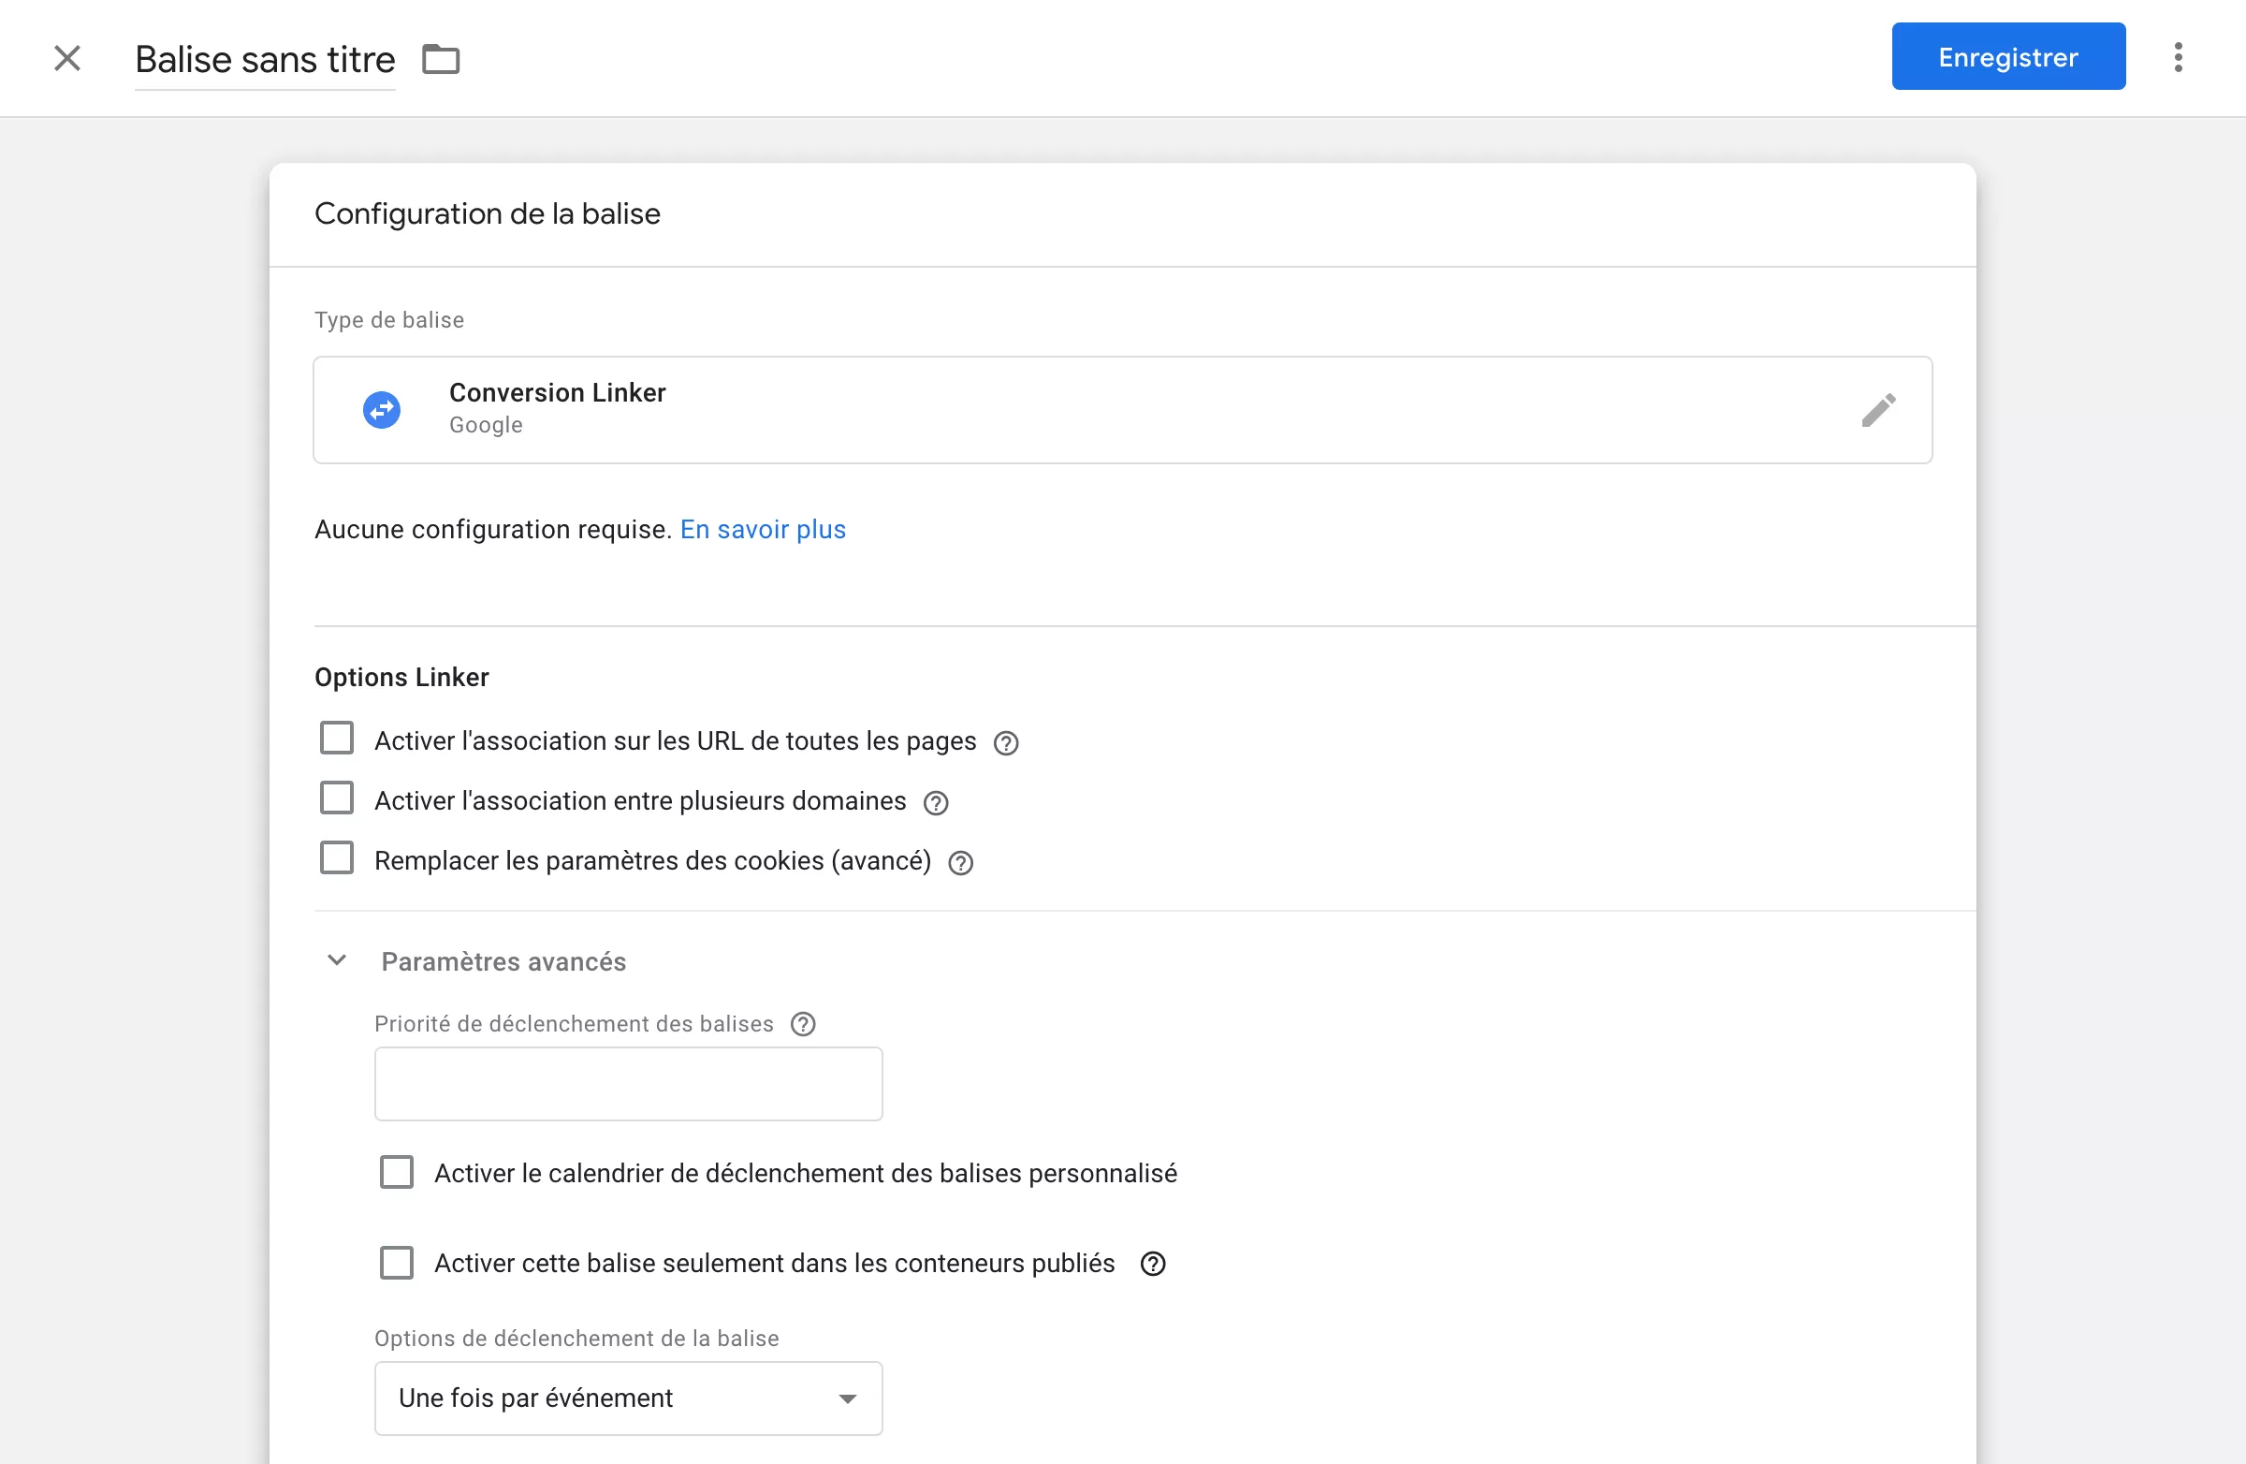The width and height of the screenshot is (2246, 1464).
Task: Open help for cross-domain association
Action: point(934,803)
